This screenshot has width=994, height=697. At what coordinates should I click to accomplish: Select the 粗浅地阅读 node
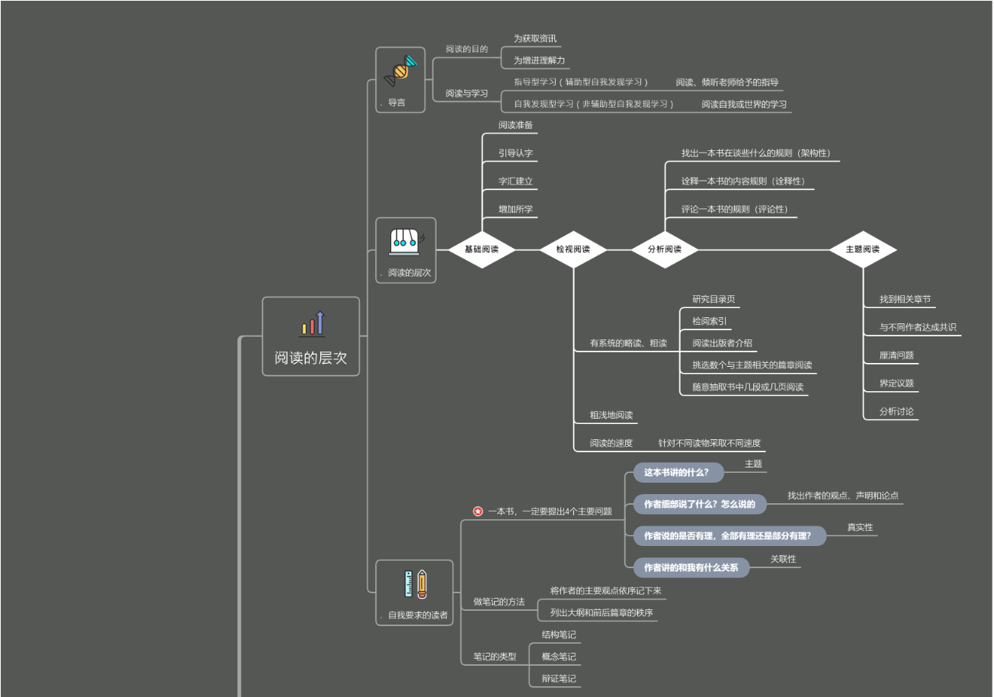coord(611,416)
